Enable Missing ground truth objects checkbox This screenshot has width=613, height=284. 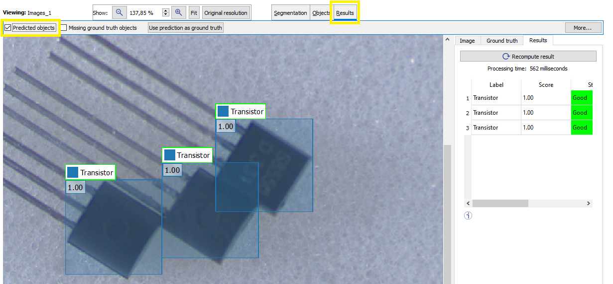coord(64,28)
